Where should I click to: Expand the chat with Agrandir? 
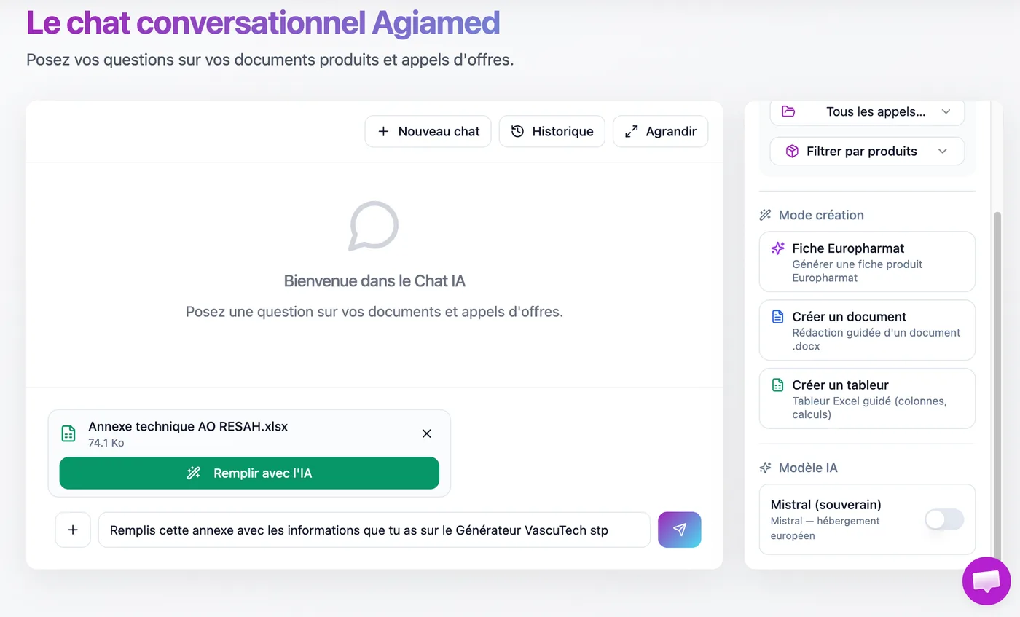660,132
